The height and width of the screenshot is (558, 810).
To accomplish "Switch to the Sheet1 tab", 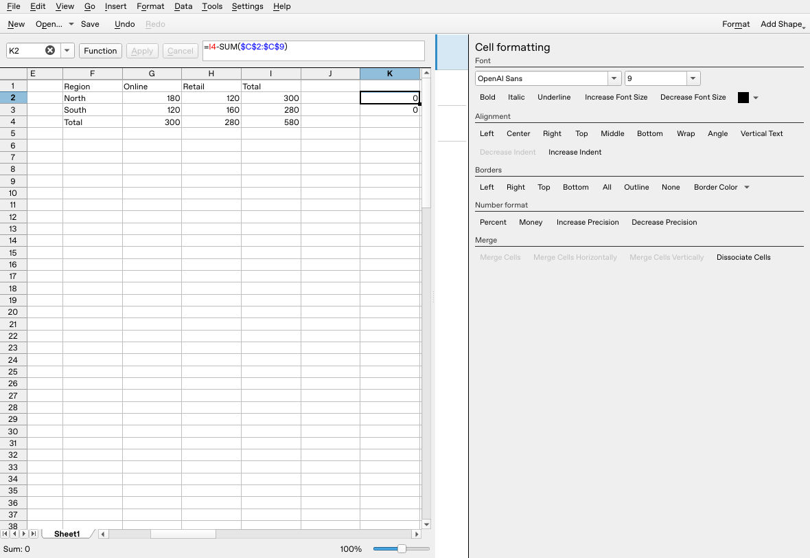I will point(67,534).
